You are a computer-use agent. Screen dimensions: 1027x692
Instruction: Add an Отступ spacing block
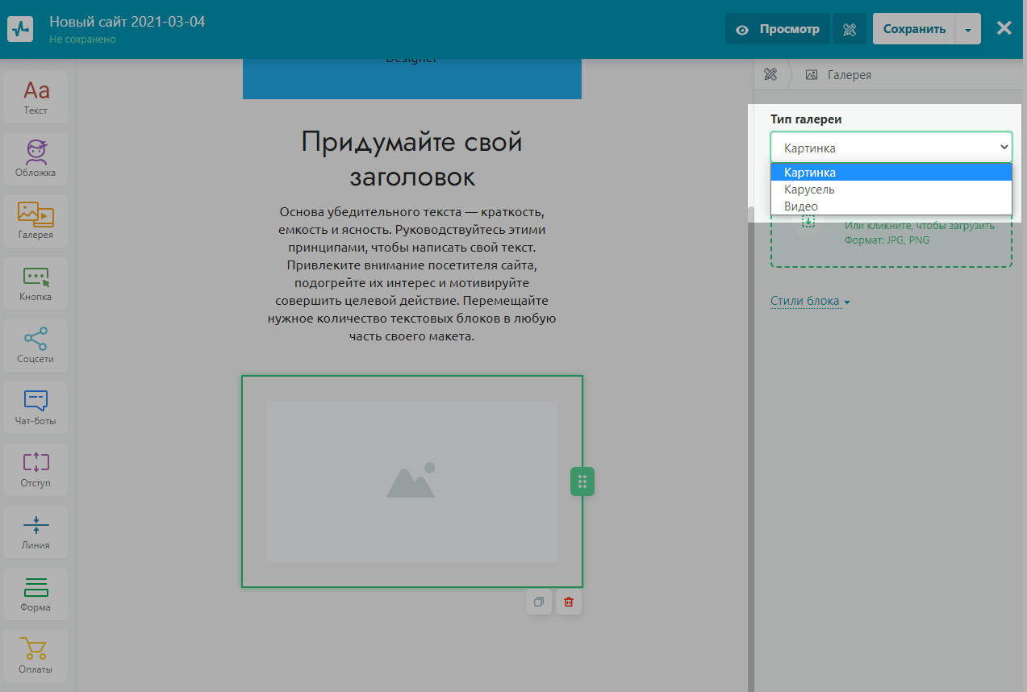pyautogui.click(x=35, y=469)
